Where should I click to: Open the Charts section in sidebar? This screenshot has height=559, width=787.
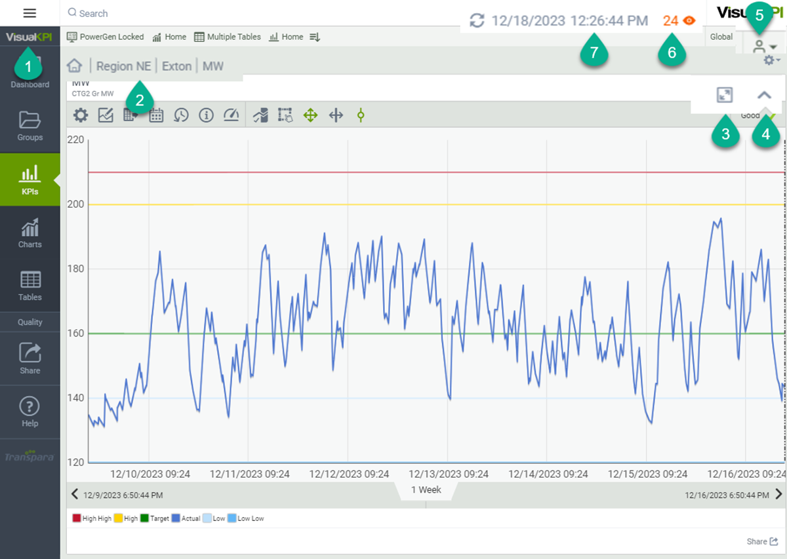pos(30,233)
